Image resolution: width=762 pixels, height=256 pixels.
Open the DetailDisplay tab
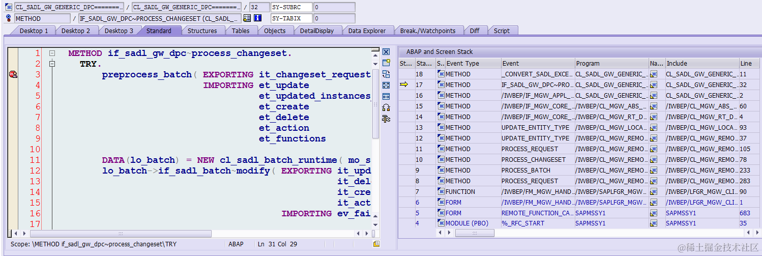[317, 31]
